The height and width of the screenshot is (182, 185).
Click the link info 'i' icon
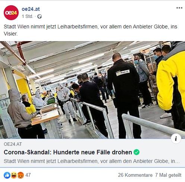[x=176, y=139]
